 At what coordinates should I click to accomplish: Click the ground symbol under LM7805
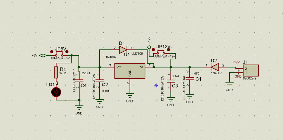tap(130, 96)
